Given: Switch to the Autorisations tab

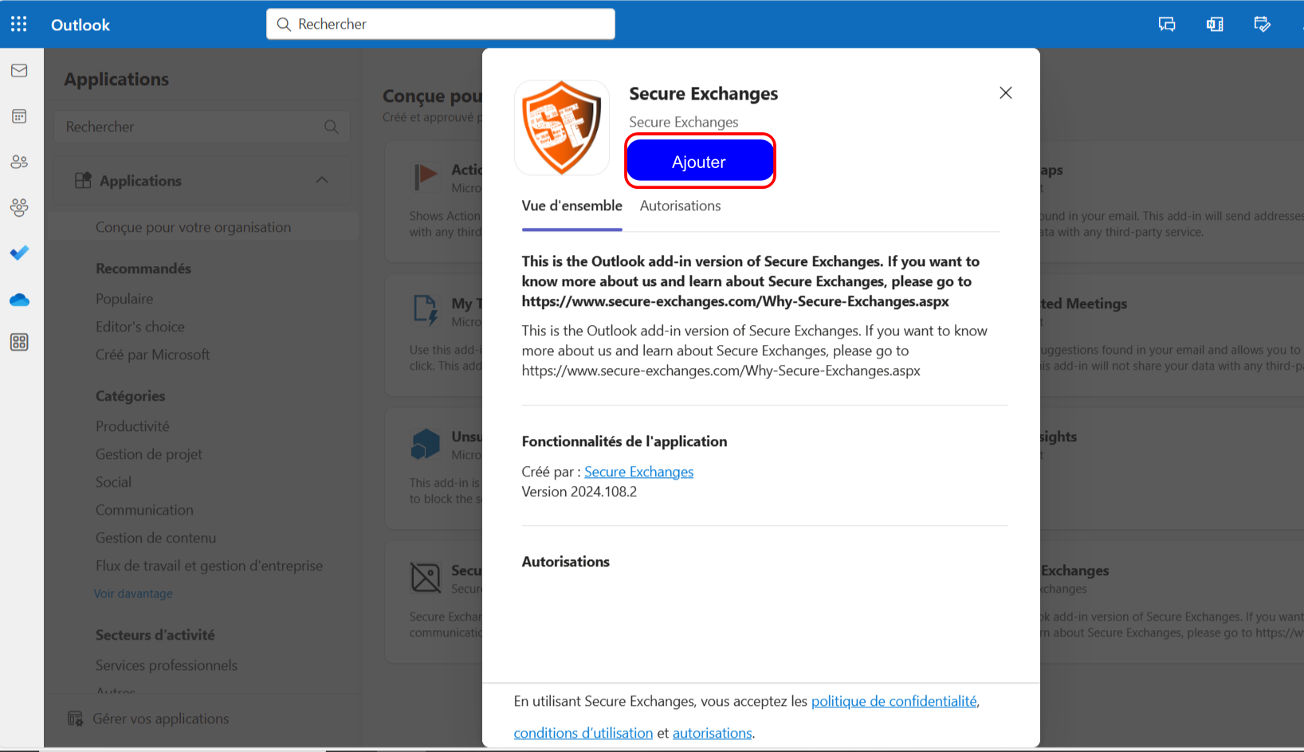Looking at the screenshot, I should coord(680,206).
